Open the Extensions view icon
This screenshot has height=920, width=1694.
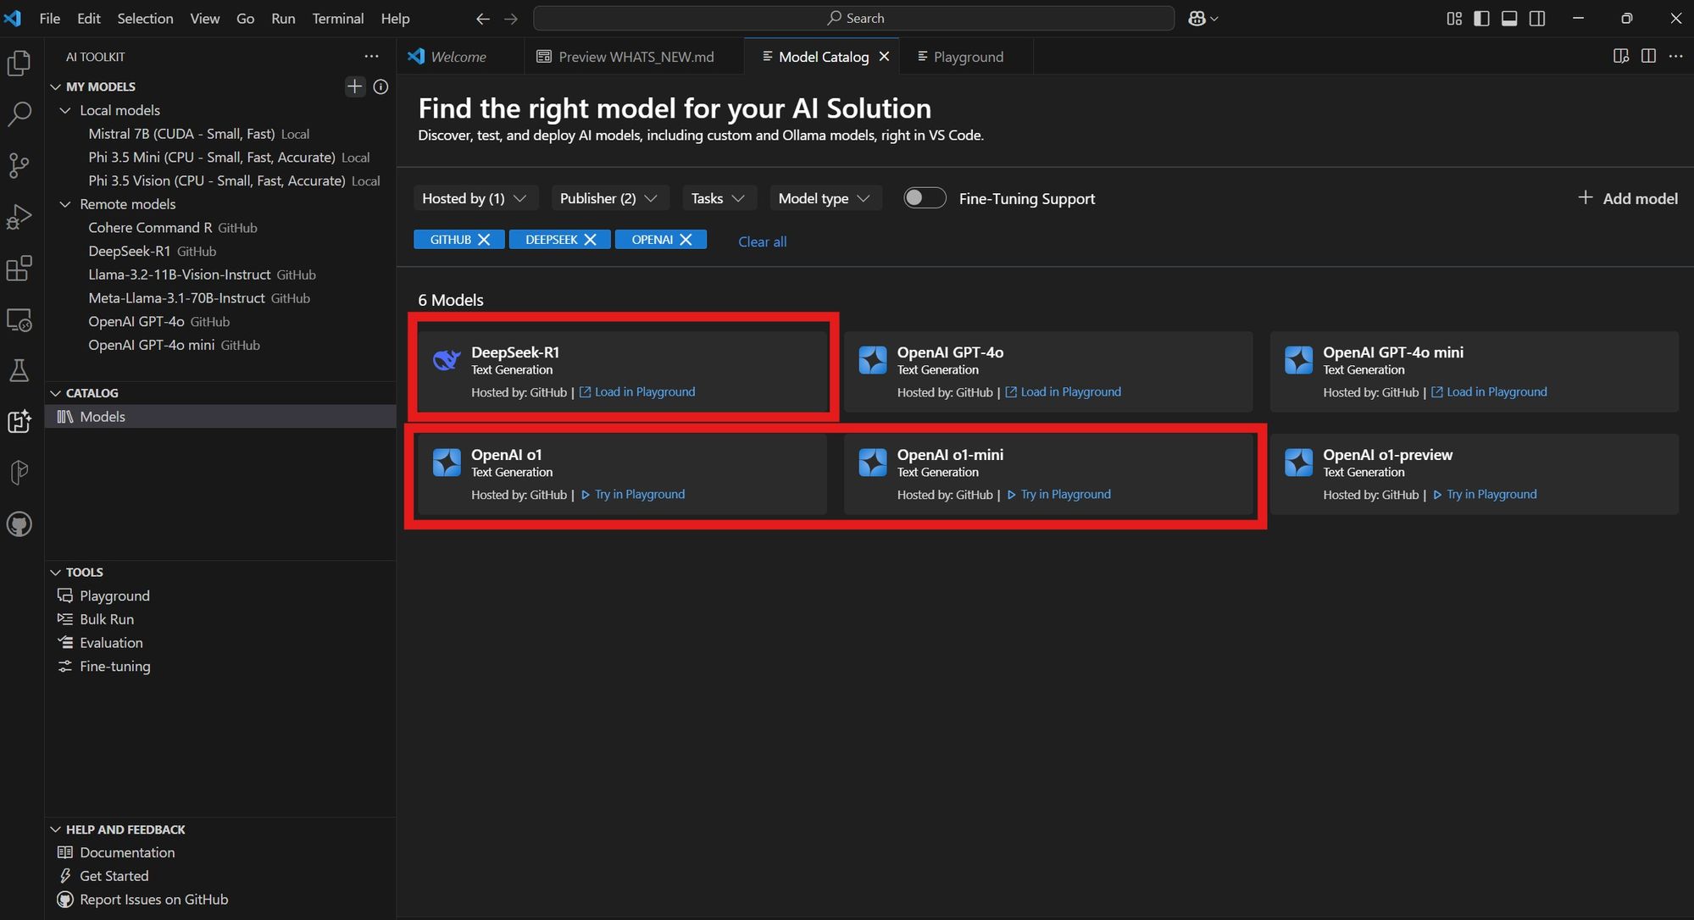tap(19, 269)
